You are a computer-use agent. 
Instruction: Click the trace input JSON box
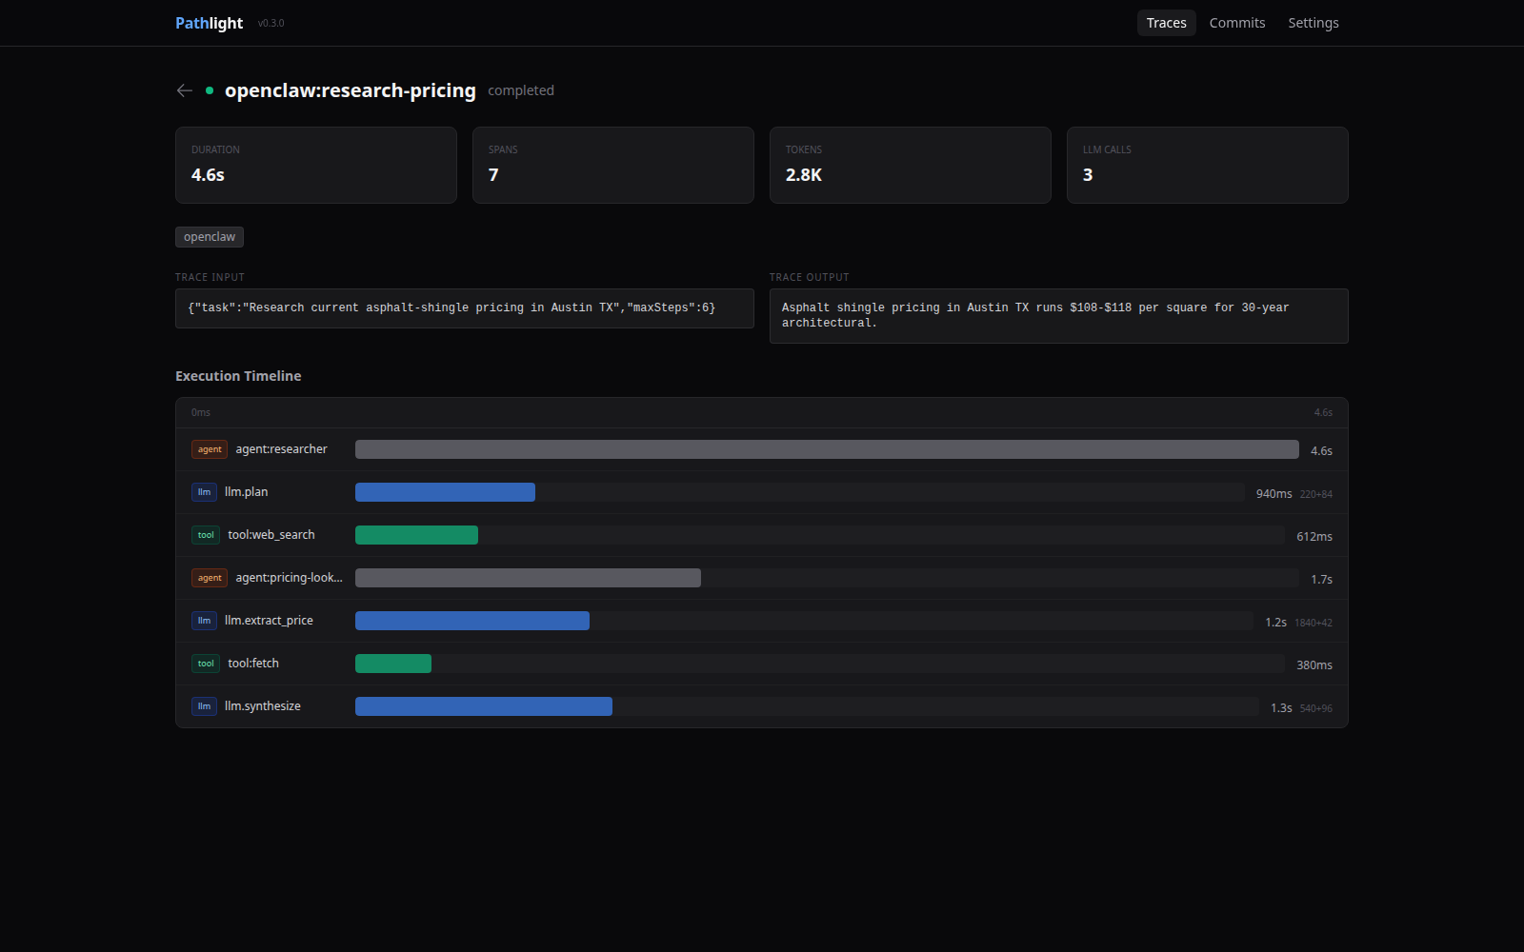pyautogui.click(x=465, y=308)
